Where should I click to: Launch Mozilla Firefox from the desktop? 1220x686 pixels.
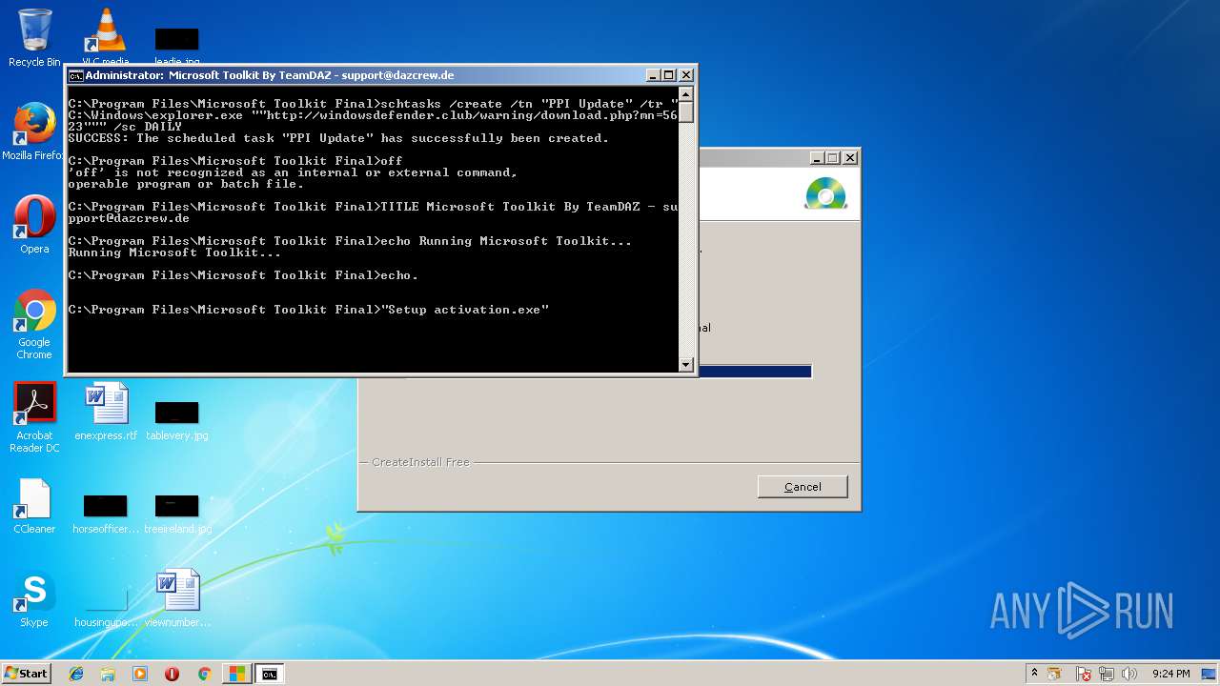(34, 131)
